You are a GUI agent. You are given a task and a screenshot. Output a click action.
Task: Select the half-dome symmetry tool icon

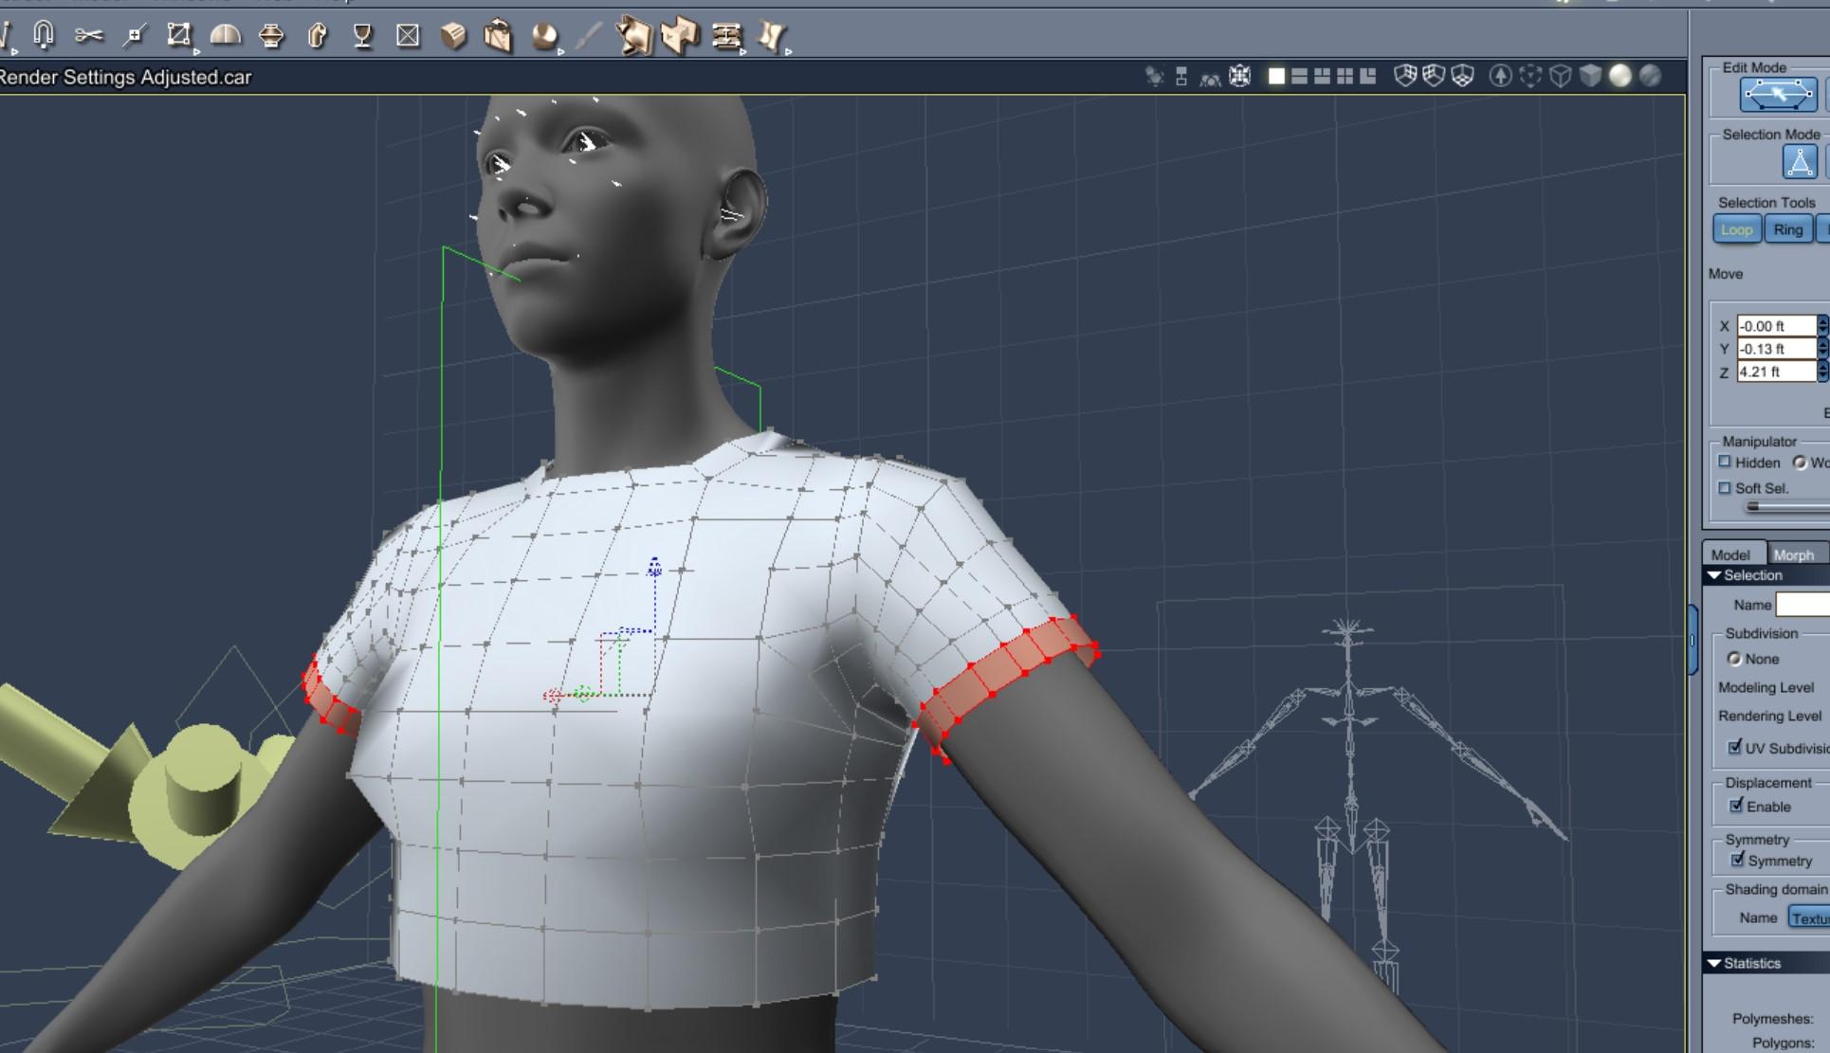tap(225, 36)
